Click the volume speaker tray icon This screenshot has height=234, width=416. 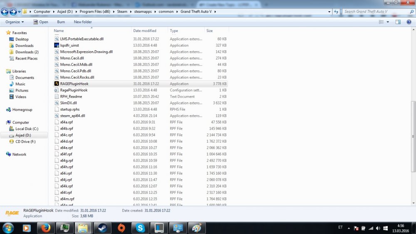378,228
